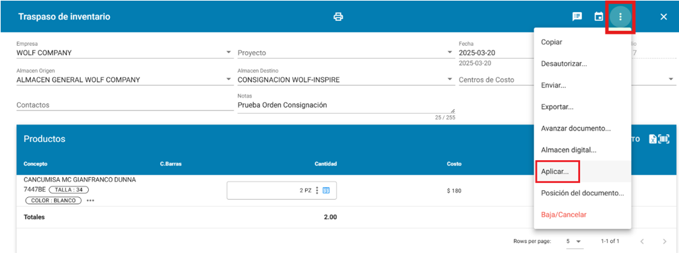The width and height of the screenshot is (679, 253).
Task: Select Desautorizar... menu option
Action: [583, 63]
